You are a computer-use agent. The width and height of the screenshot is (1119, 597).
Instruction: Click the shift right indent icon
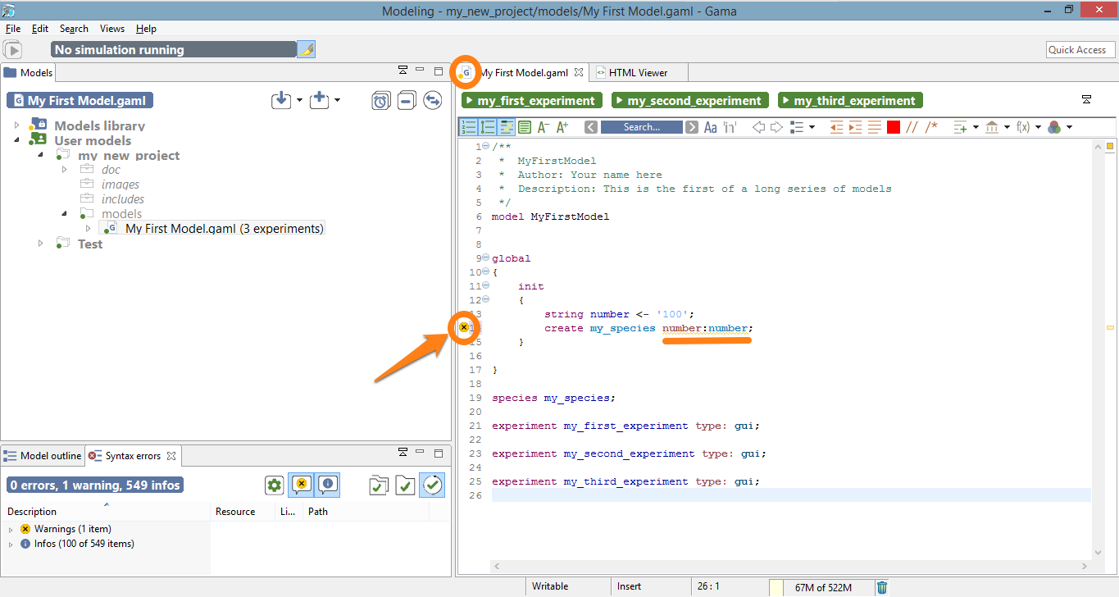click(x=855, y=127)
